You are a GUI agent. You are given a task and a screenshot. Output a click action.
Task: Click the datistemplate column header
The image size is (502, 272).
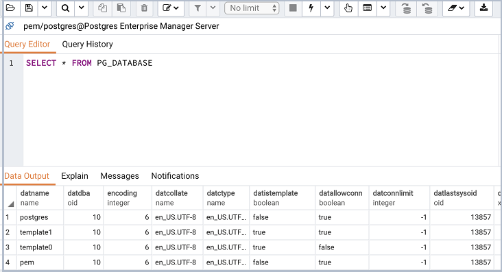[x=282, y=198]
